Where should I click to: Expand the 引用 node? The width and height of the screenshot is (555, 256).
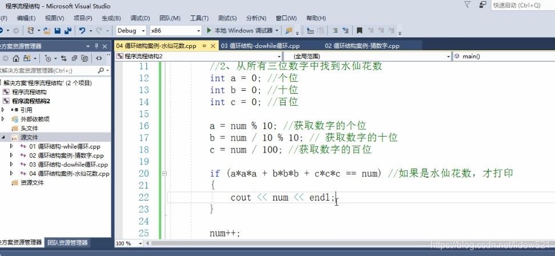pos(3,110)
